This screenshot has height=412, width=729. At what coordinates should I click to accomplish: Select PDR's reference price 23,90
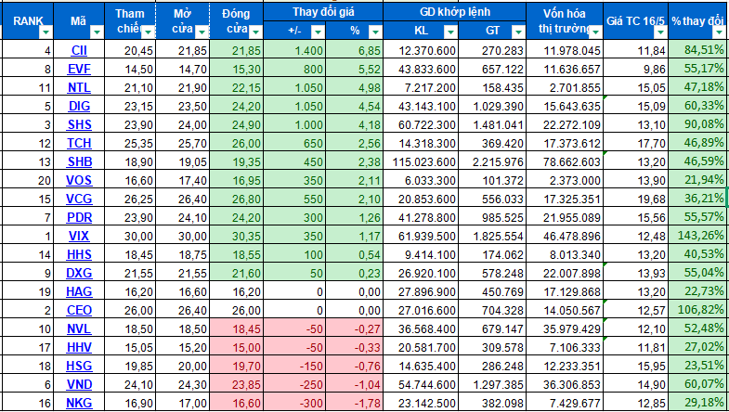(130, 217)
